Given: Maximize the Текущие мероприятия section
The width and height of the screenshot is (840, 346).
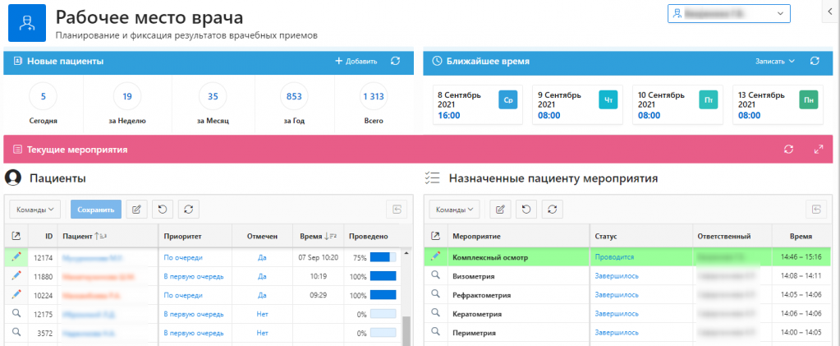Looking at the screenshot, I should pos(818,150).
